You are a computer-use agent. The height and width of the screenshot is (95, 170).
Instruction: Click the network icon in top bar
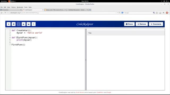point(162,1)
